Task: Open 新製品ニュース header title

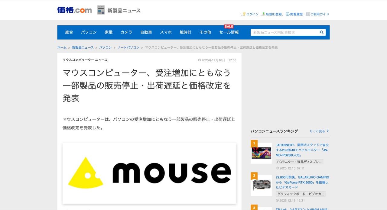Action: pyautogui.click(x=124, y=11)
